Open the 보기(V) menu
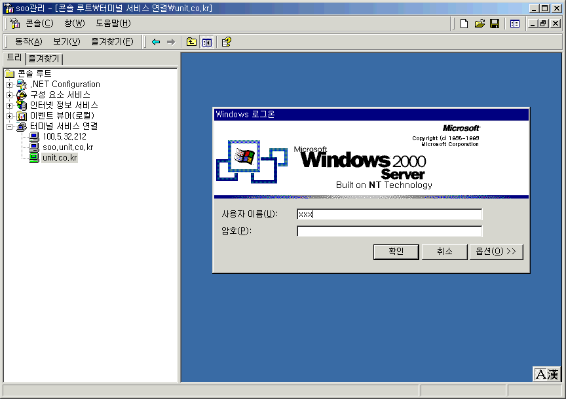This screenshot has height=399, width=566. [67, 42]
